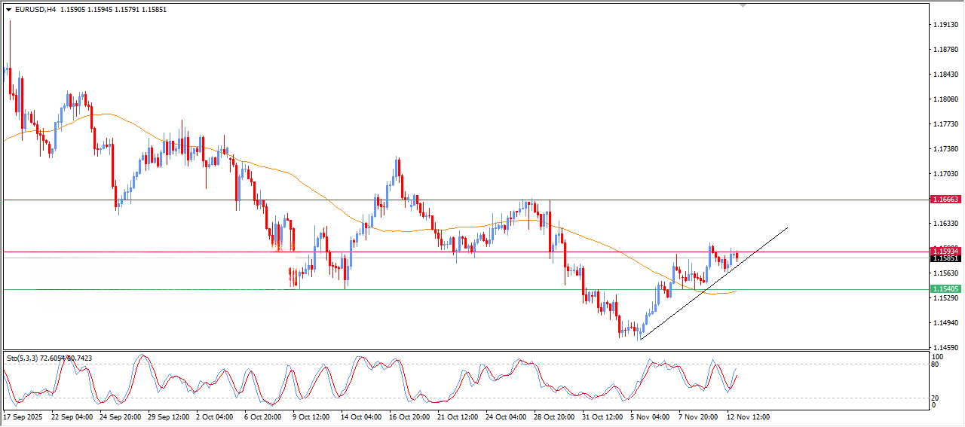Screen dimensions: 965x427
Task: Select the red 1.16663 price label
Action: 945,200
